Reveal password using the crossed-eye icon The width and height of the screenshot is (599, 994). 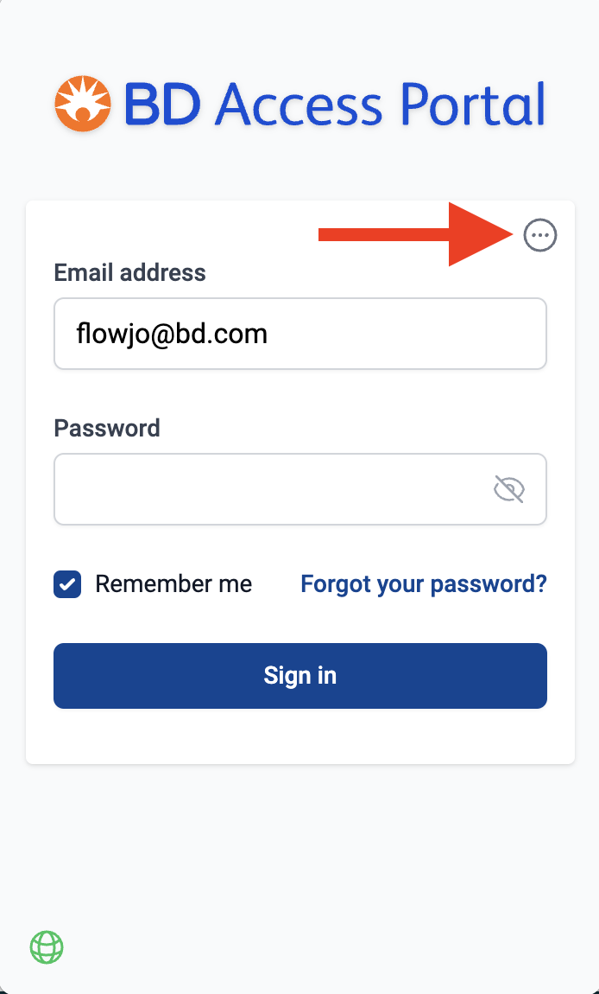tap(509, 489)
